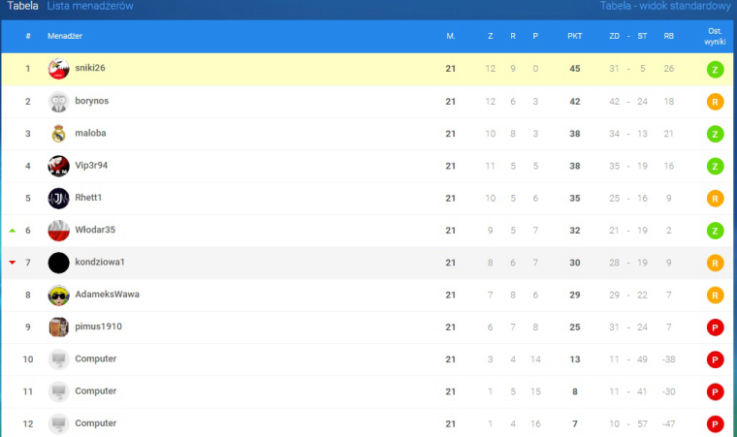Sort table by Menadżer column header
The image size is (737, 437).
click(65, 36)
